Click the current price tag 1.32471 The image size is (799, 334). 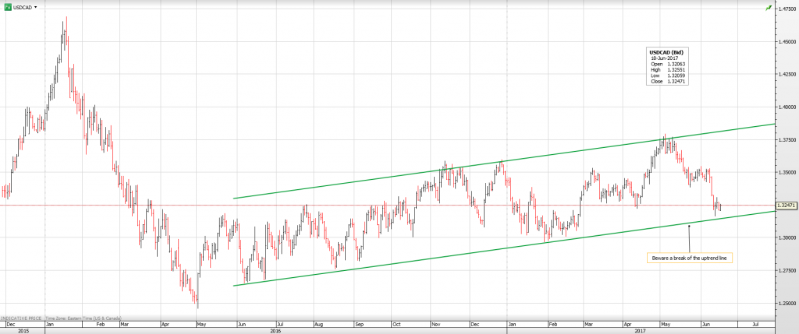[786, 206]
